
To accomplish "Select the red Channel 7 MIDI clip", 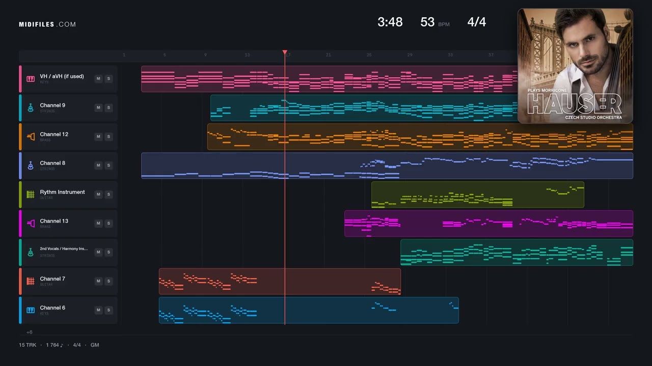I will point(280,282).
